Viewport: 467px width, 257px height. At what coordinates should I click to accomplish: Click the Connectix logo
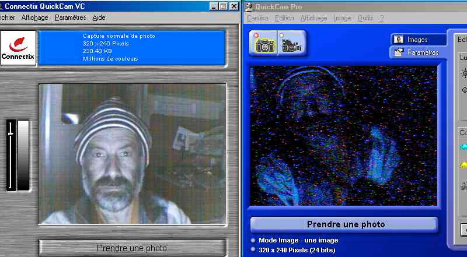[18, 48]
